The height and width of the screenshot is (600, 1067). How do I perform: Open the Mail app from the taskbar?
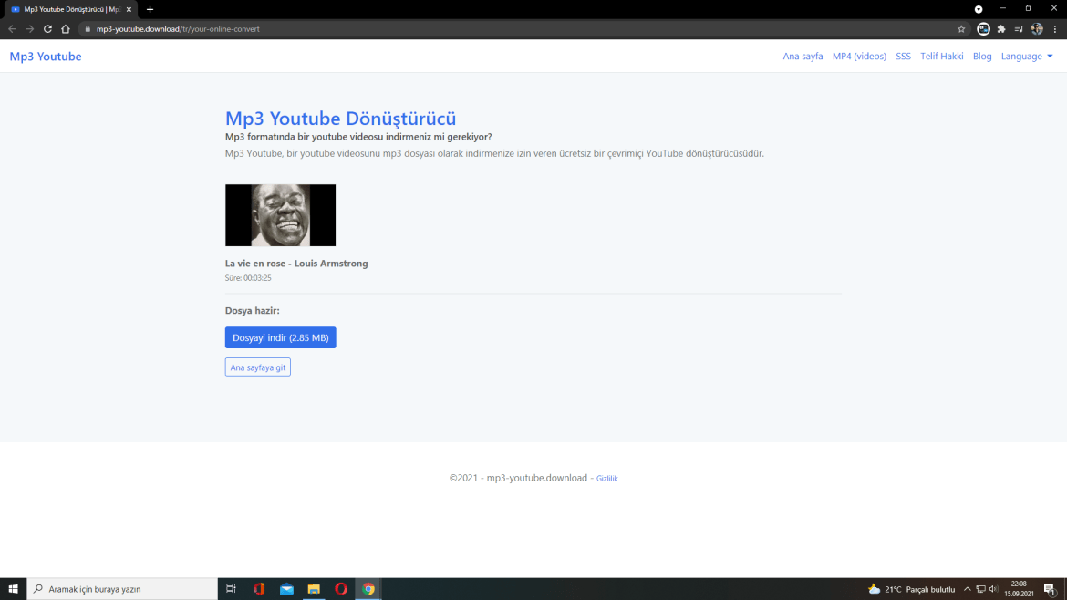point(286,588)
